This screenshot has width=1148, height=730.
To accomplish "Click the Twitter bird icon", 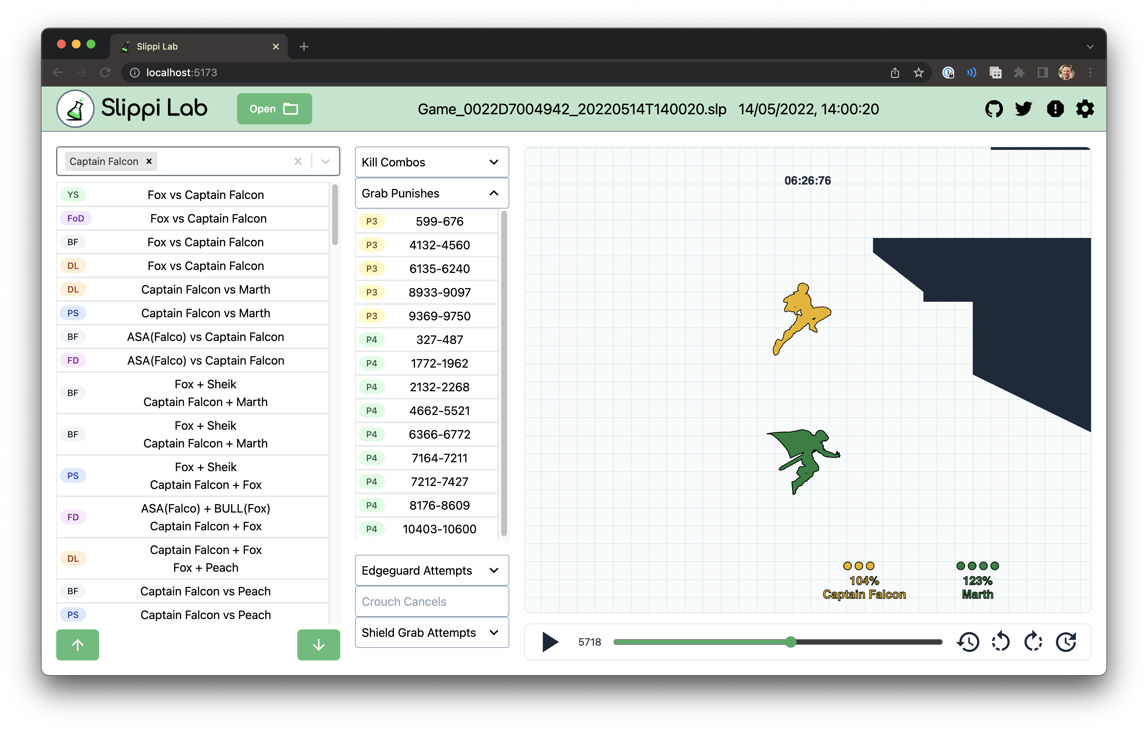I will click(1023, 109).
